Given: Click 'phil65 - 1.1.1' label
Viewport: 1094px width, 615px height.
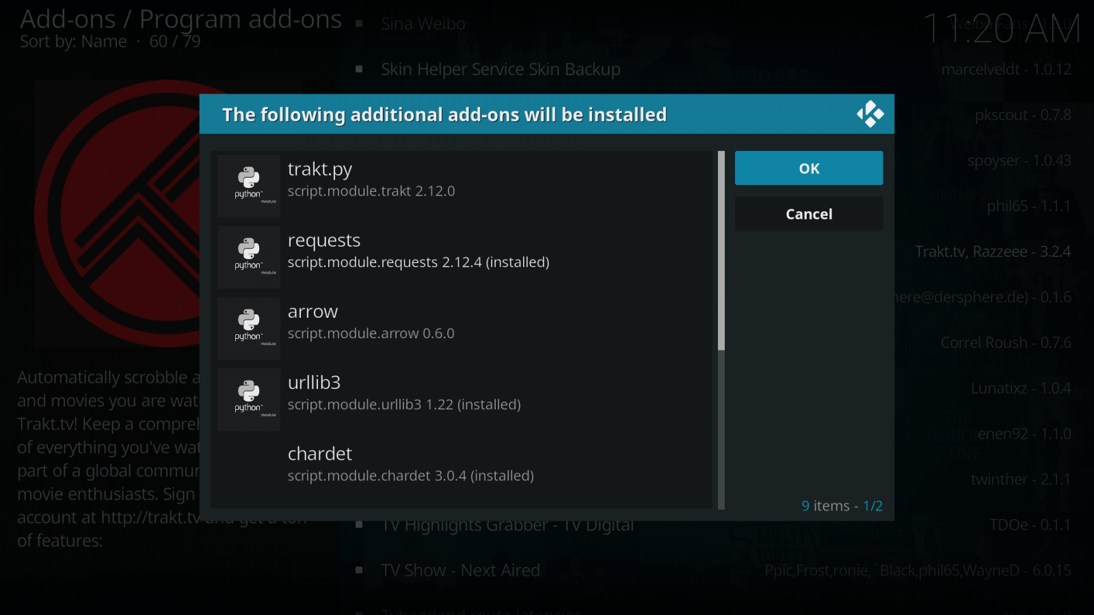Looking at the screenshot, I should pyautogui.click(x=1028, y=206).
